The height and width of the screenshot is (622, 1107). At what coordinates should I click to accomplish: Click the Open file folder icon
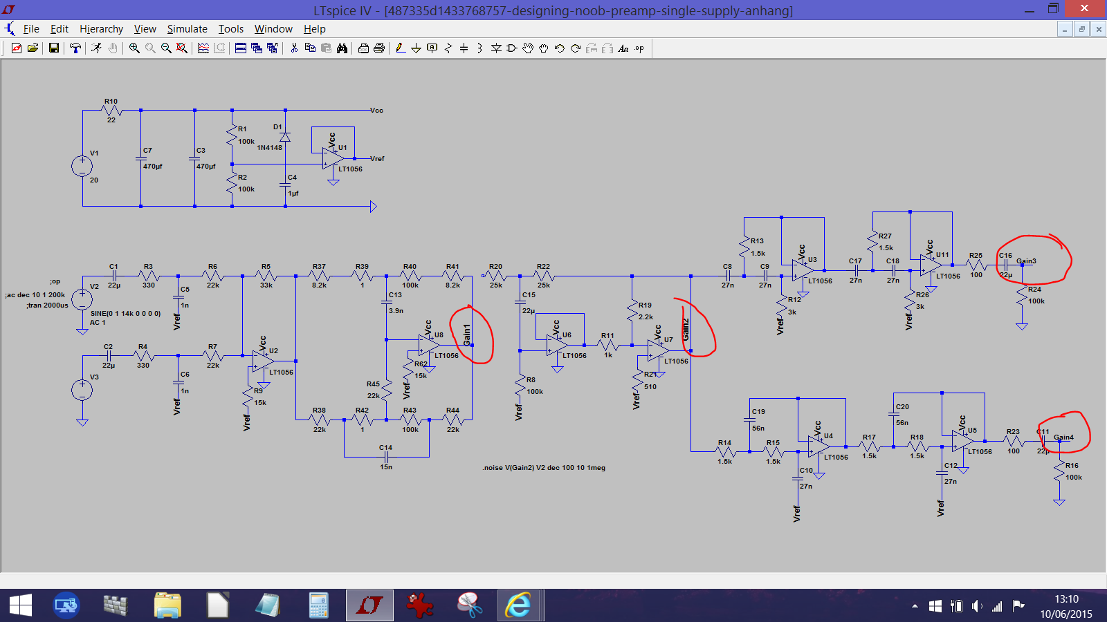33,48
